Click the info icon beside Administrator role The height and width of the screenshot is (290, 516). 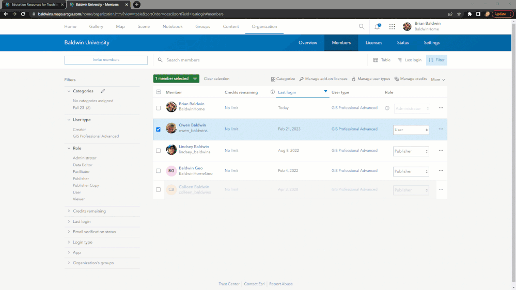(x=387, y=108)
